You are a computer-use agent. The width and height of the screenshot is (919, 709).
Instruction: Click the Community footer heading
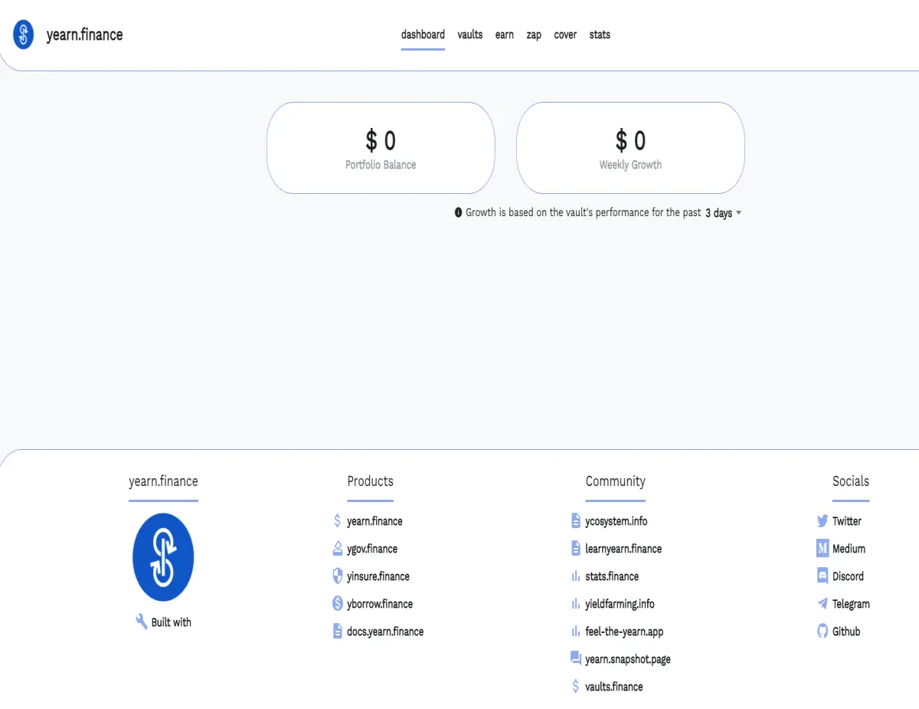click(615, 481)
